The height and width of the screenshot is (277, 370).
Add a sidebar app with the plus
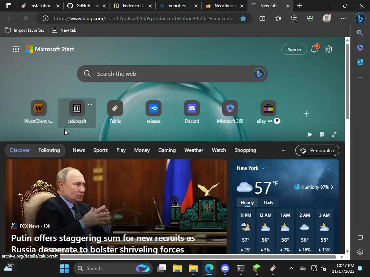coord(360,78)
